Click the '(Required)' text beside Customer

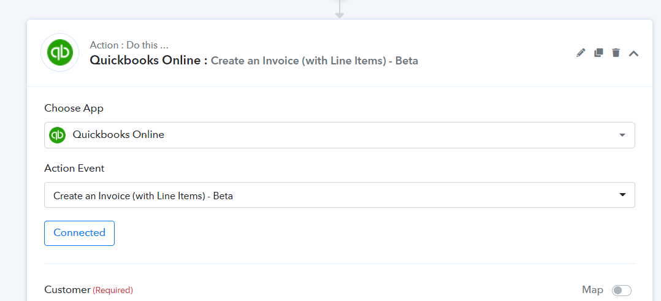[113, 290]
